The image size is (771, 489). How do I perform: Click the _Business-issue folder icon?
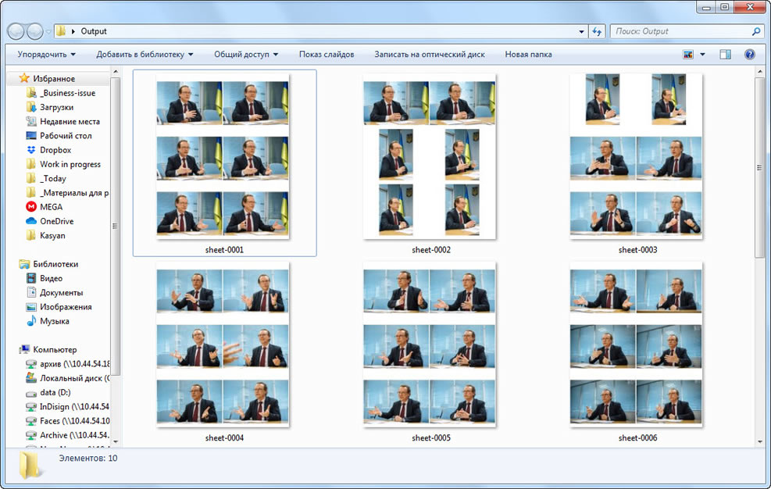[x=31, y=92]
